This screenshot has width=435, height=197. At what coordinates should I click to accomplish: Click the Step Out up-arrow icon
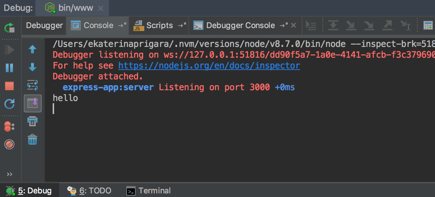pyautogui.click(x=387, y=26)
